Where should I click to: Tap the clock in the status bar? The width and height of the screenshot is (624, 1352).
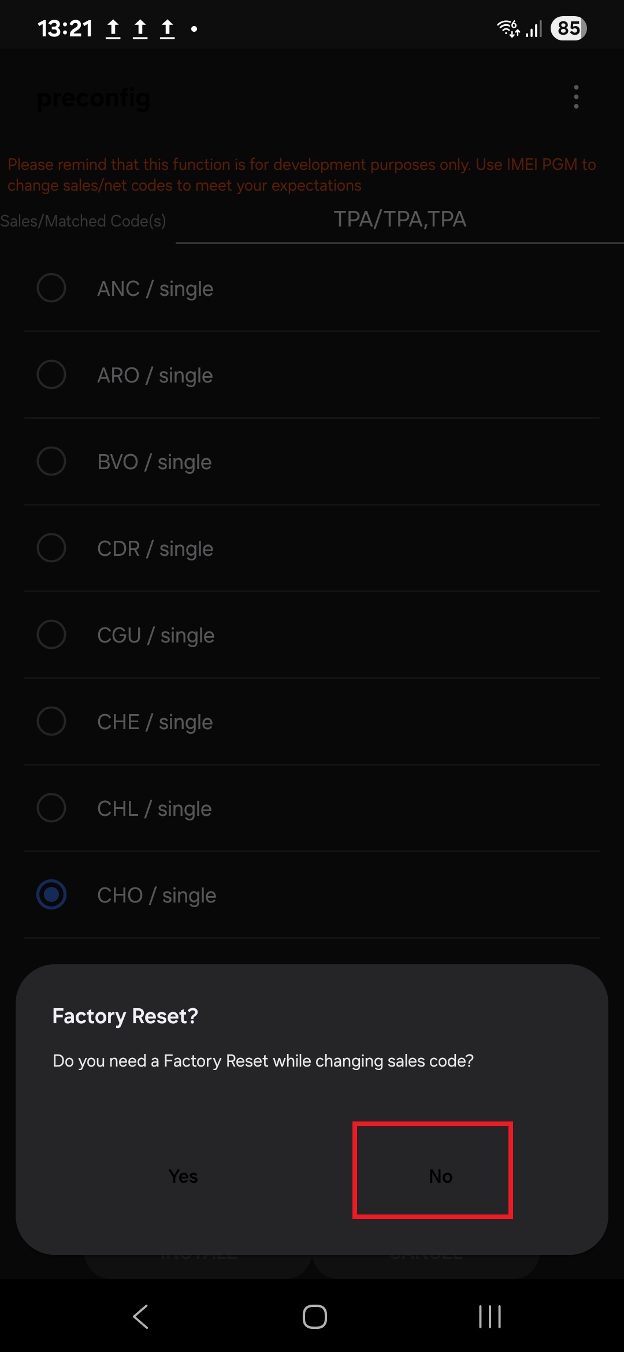[65, 28]
